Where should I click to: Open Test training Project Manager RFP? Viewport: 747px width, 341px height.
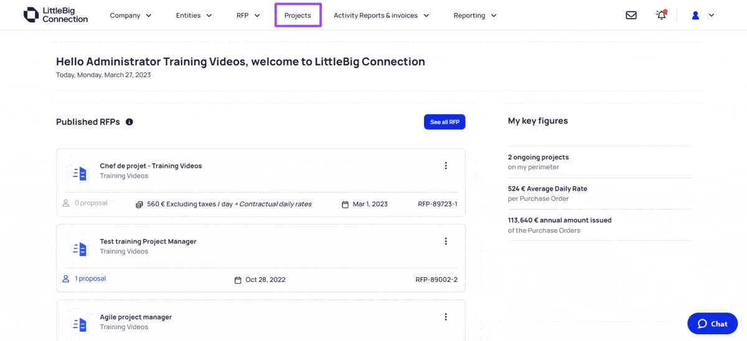[148, 242]
